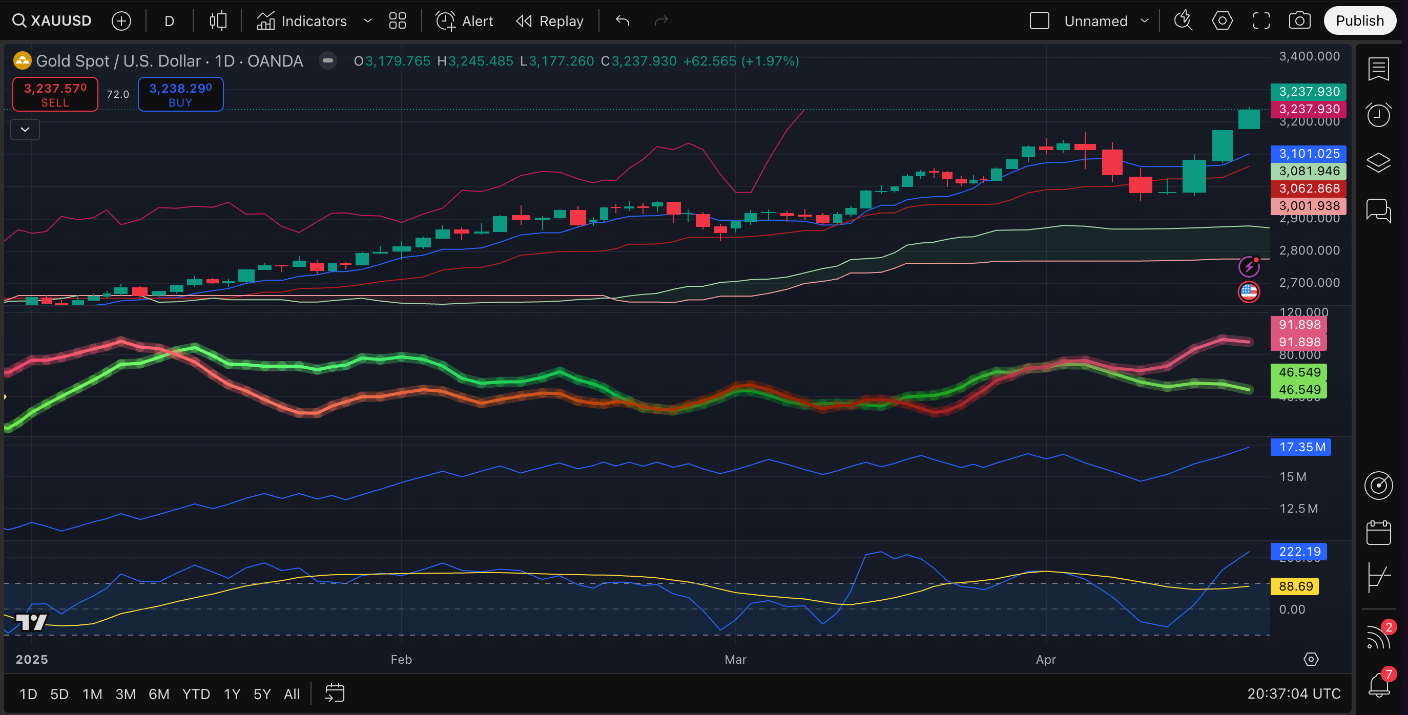The height and width of the screenshot is (715, 1408).
Task: Click the red 3,062.868 price label
Action: (x=1309, y=188)
